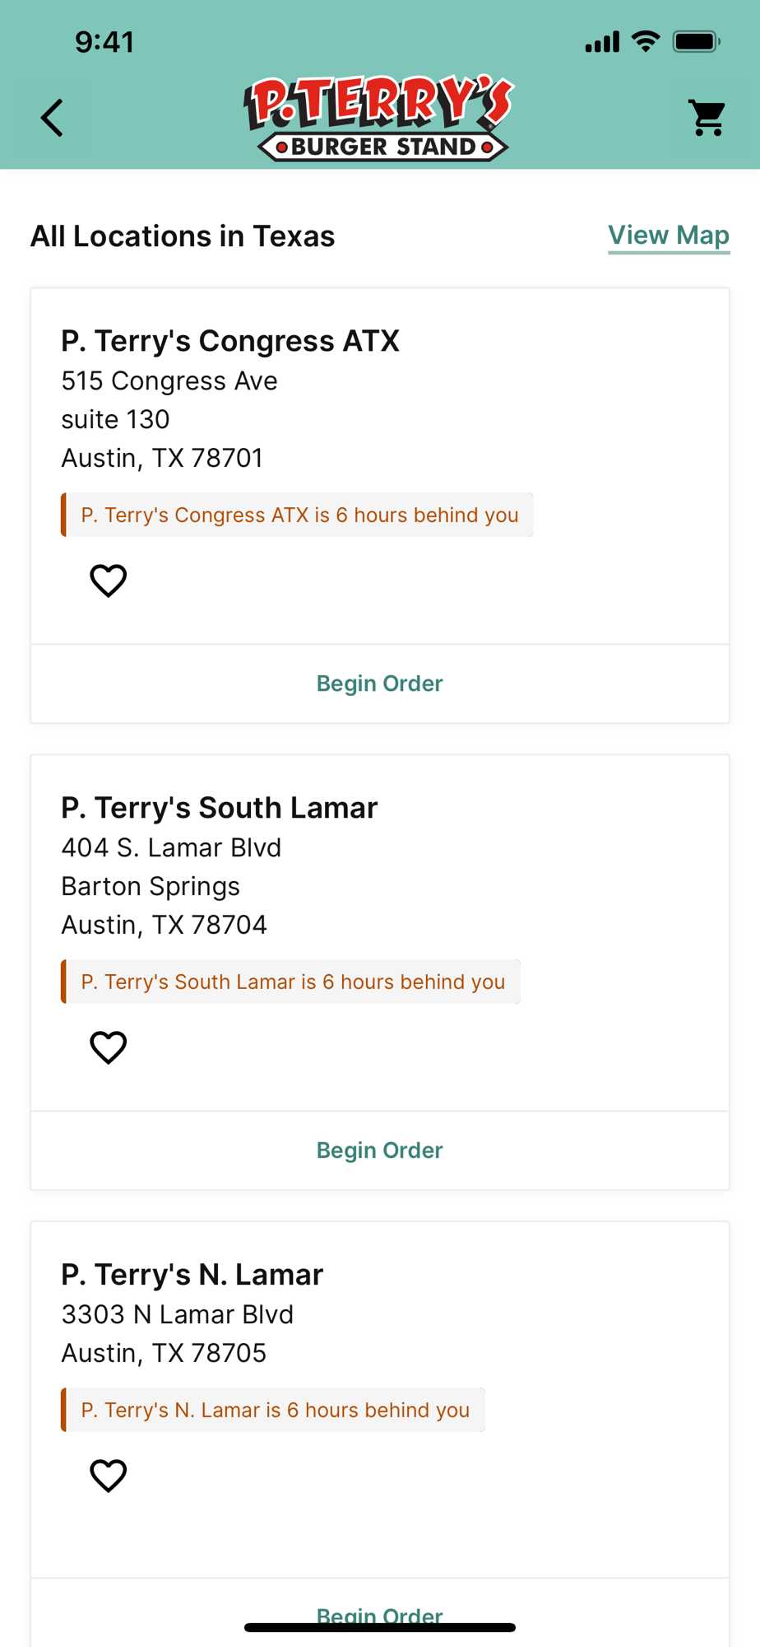Begin Order at N. Lamar
The width and height of the screenshot is (760, 1647).
(x=380, y=1614)
